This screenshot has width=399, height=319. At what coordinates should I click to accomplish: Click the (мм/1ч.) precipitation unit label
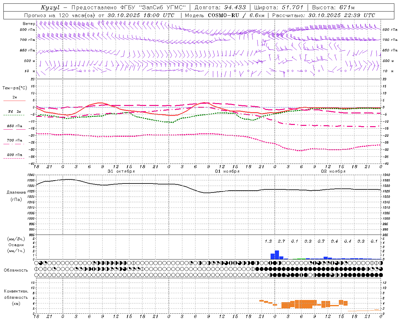16,251
